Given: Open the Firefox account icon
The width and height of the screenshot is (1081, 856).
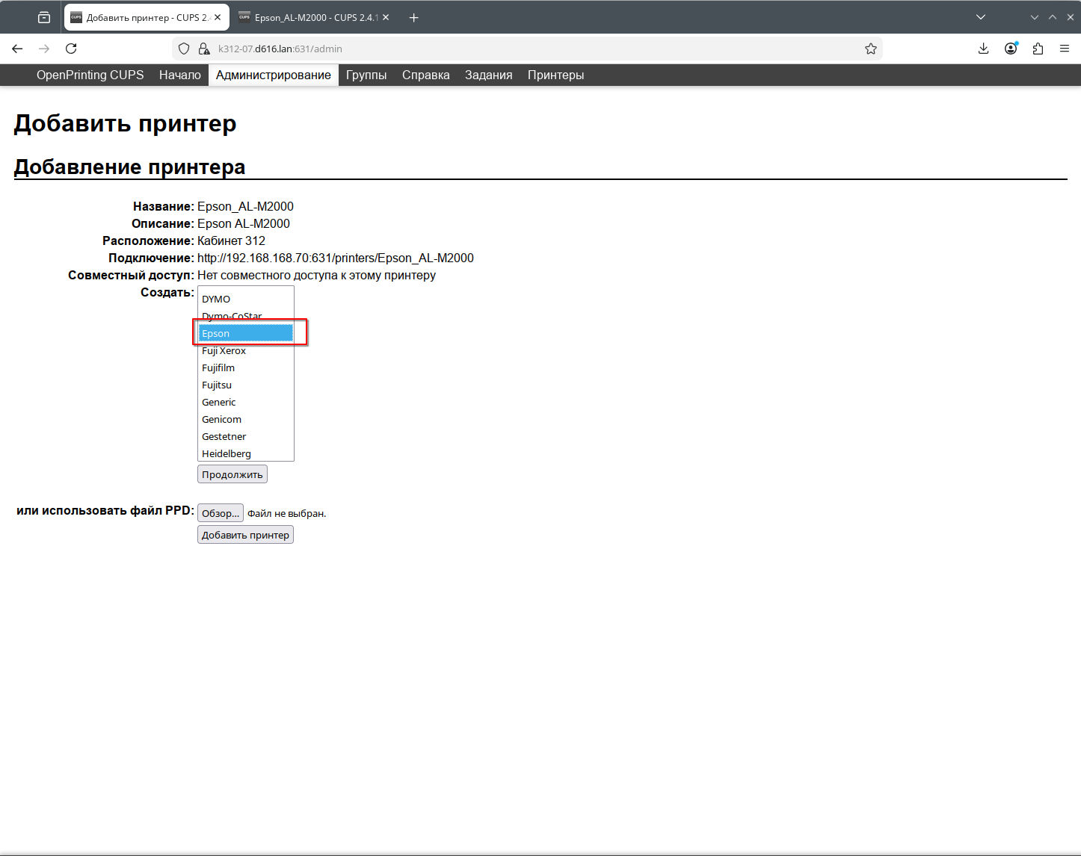Looking at the screenshot, I should [1011, 49].
